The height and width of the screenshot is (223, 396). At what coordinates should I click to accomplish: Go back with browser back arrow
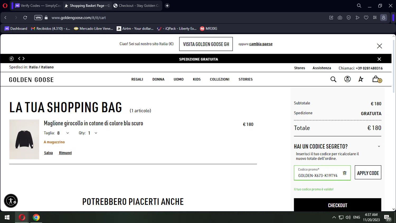5,18
